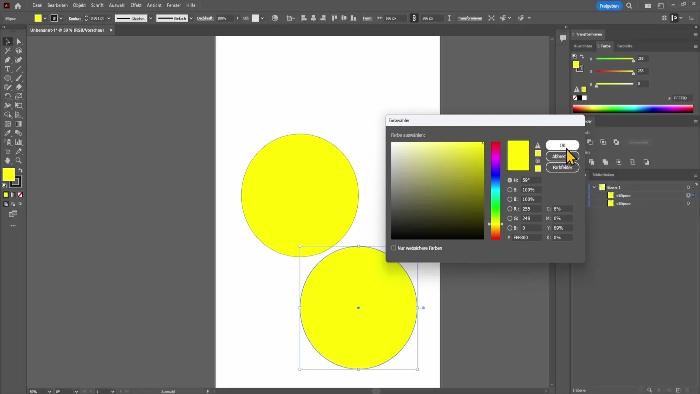Select the Column Graph tool
Screen dimensions: 700x394
tap(19, 142)
